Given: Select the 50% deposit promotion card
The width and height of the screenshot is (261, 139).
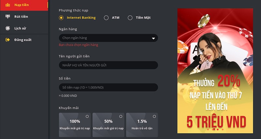Looking at the screenshot, I should [108, 125].
